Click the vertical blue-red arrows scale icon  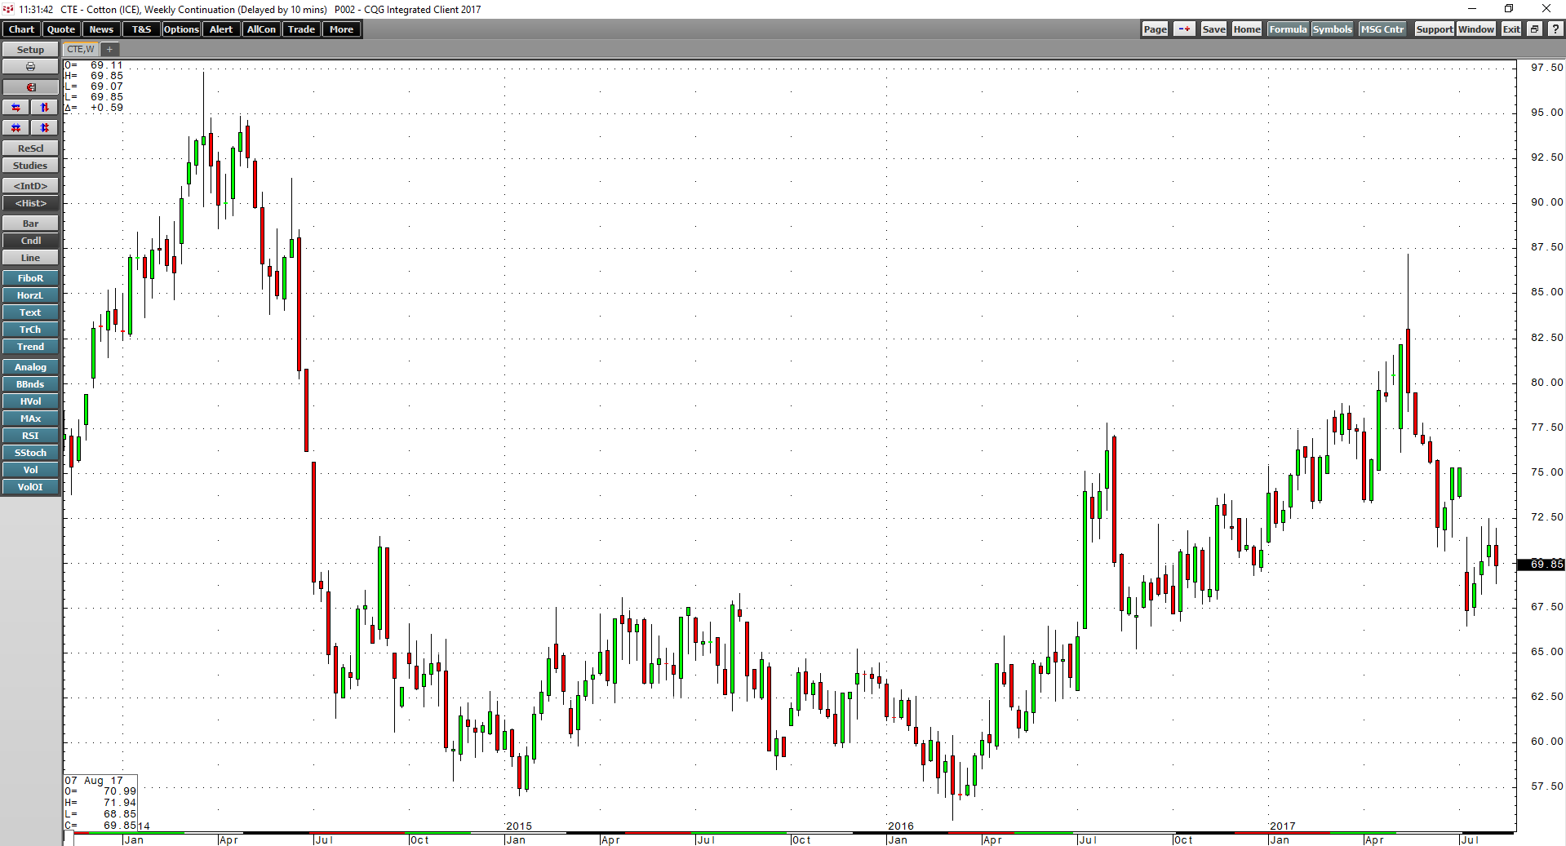click(x=44, y=107)
